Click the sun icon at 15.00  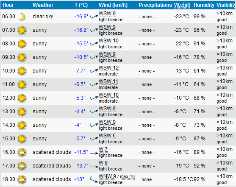[x=22, y=139]
